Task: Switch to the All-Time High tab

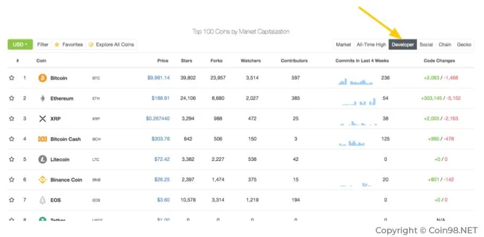Action: (371, 44)
